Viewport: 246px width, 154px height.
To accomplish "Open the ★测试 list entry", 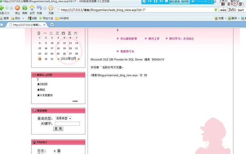I will pyautogui.click(x=41, y=90).
